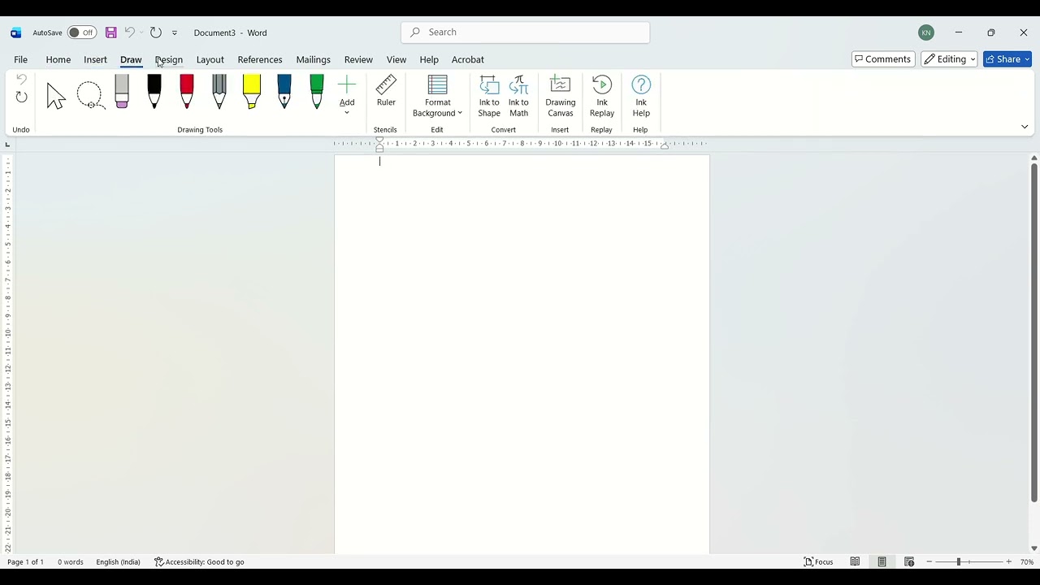Open the KN account profile
This screenshot has width=1040, height=585.
tap(926, 32)
